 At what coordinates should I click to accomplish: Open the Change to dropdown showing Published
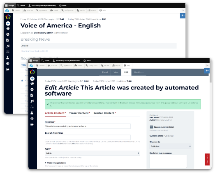[x=170, y=147]
